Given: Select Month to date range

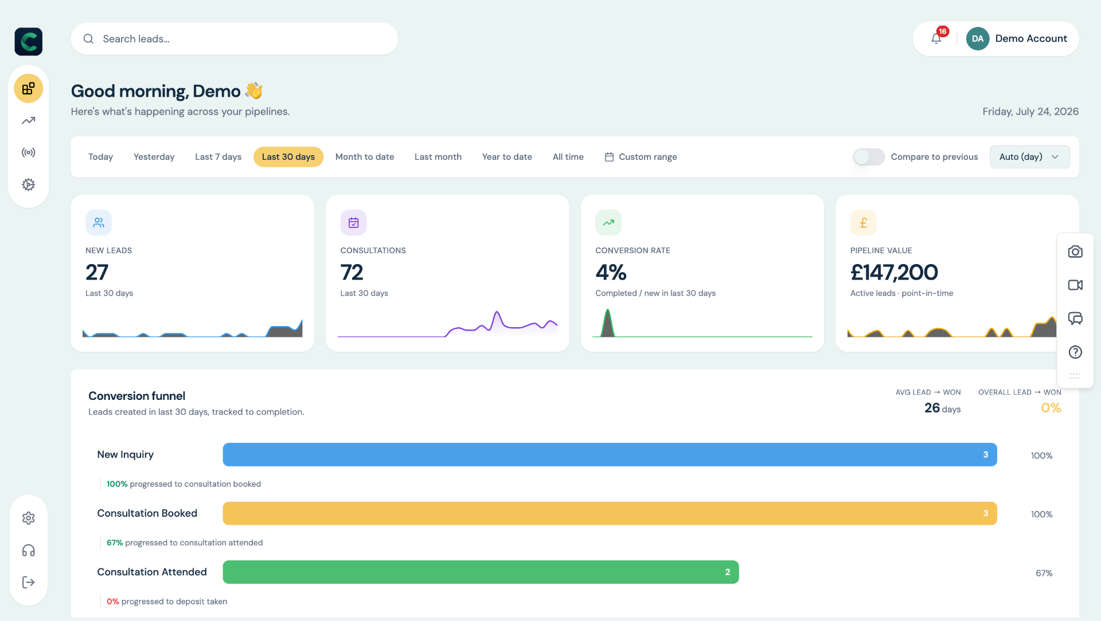Looking at the screenshot, I should coord(365,156).
